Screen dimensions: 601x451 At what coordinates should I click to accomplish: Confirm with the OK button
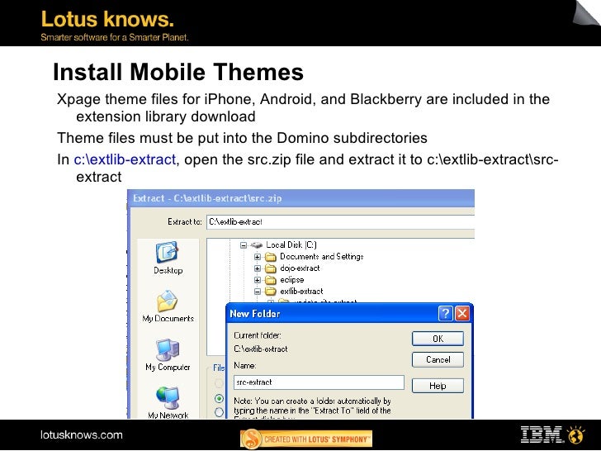438,339
